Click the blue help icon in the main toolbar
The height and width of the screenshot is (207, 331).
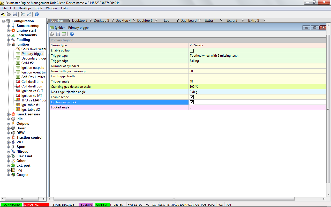[37, 14]
